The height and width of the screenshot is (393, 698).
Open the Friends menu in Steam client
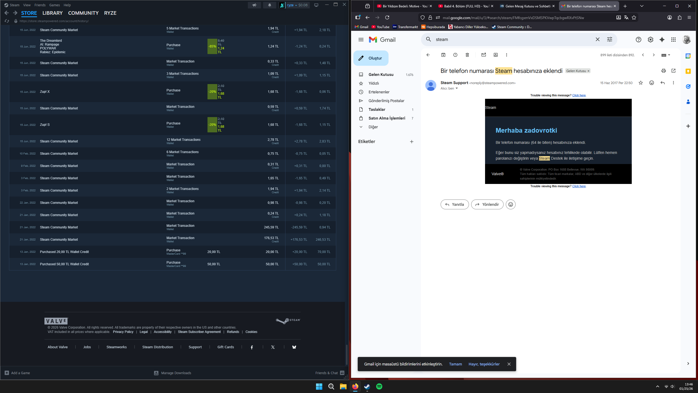pyautogui.click(x=40, y=5)
